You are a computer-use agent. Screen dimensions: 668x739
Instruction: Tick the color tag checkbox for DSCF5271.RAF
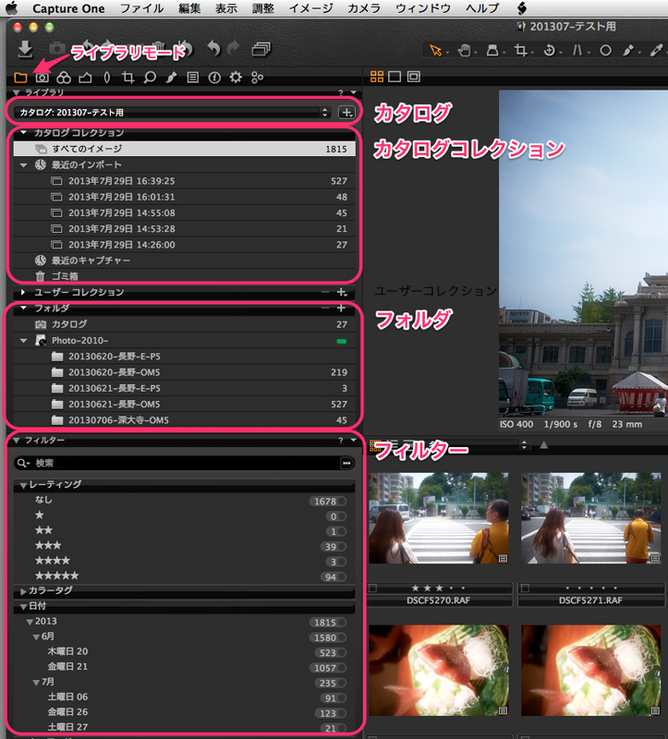click(x=524, y=588)
